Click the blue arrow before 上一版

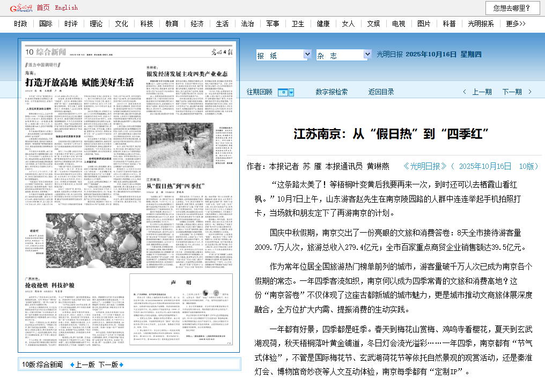click(x=71, y=365)
